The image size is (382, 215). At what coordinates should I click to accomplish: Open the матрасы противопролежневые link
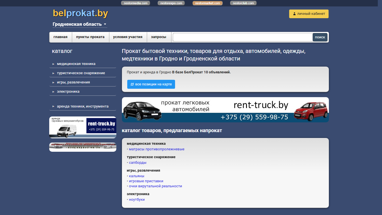(x=157, y=149)
